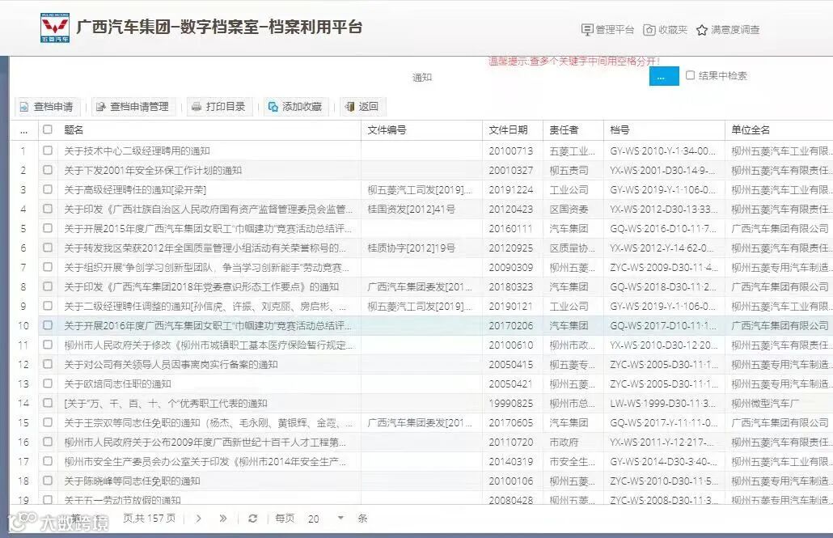This screenshot has height=538, width=833.
Task: Click title 关于对公司有关领导人员因事离岗实行备案的通知
Action: tap(171, 365)
